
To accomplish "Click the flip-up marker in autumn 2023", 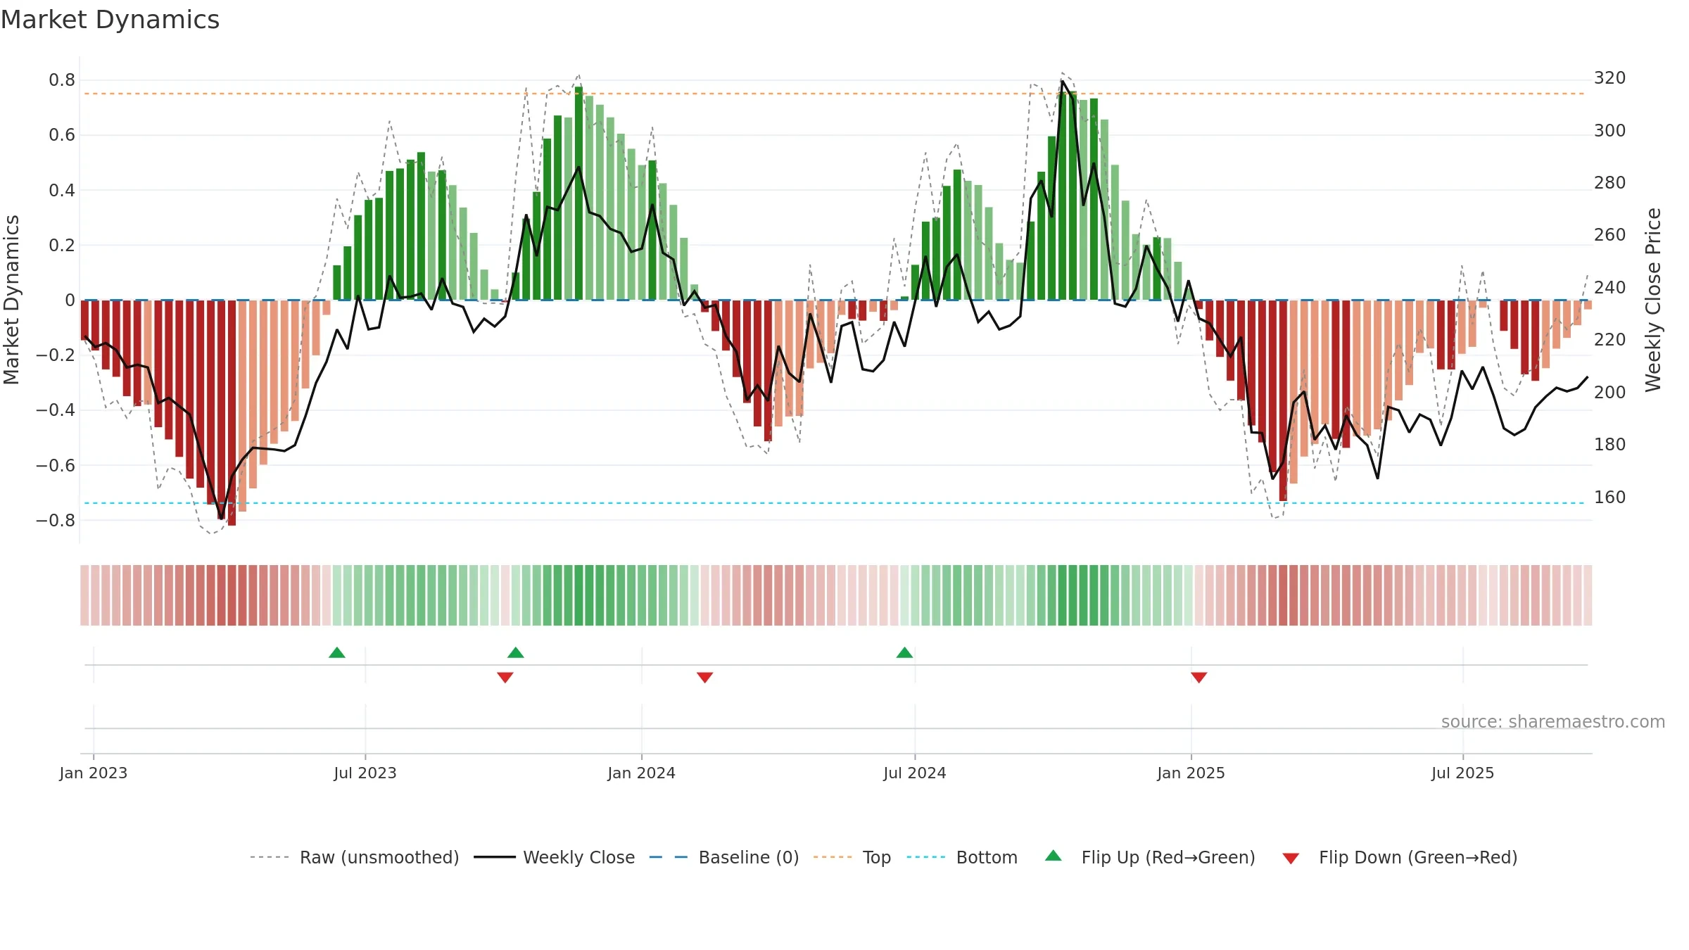I will coord(516,652).
